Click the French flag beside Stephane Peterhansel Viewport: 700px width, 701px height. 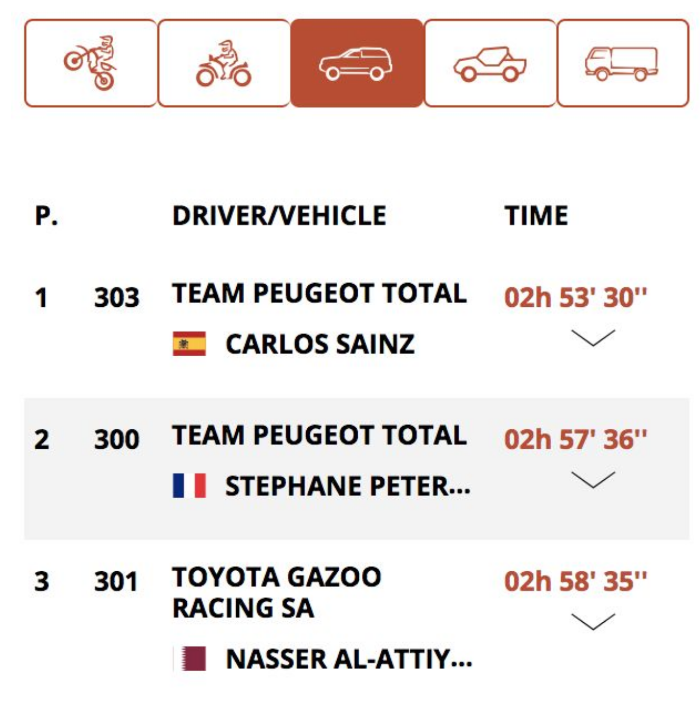(x=189, y=486)
